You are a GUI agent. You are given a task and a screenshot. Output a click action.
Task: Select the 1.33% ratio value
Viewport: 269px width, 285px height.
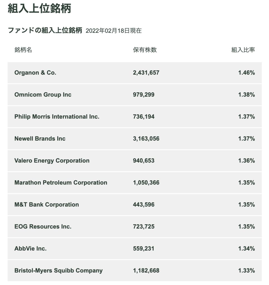pyautogui.click(x=246, y=271)
